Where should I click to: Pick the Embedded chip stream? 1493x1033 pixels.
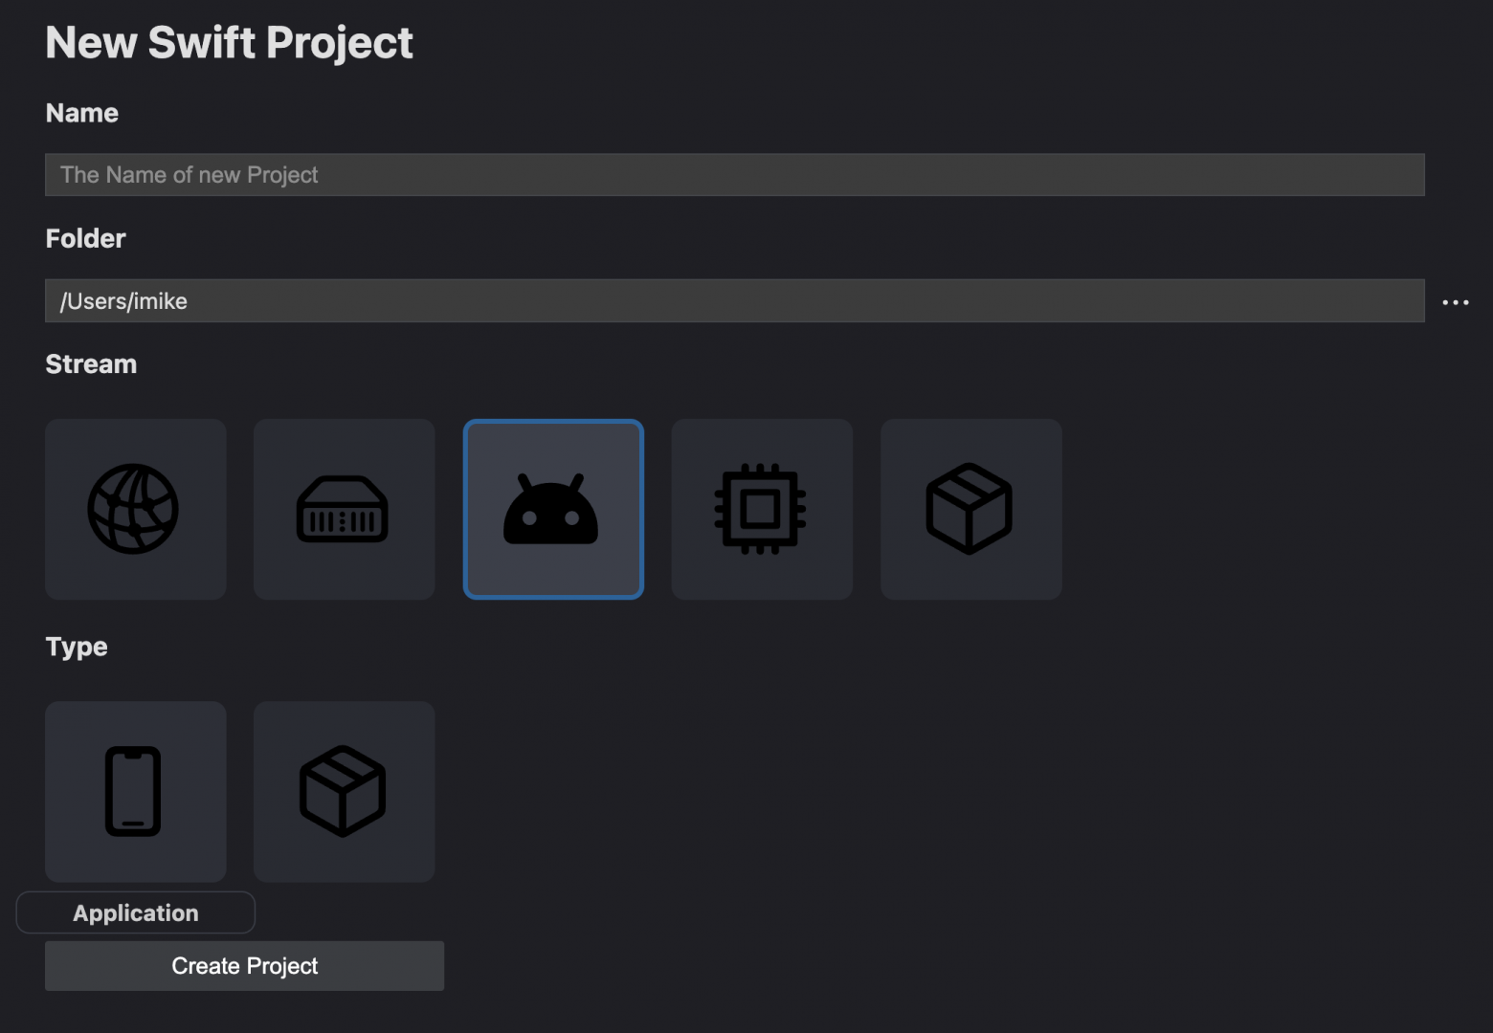(x=762, y=509)
